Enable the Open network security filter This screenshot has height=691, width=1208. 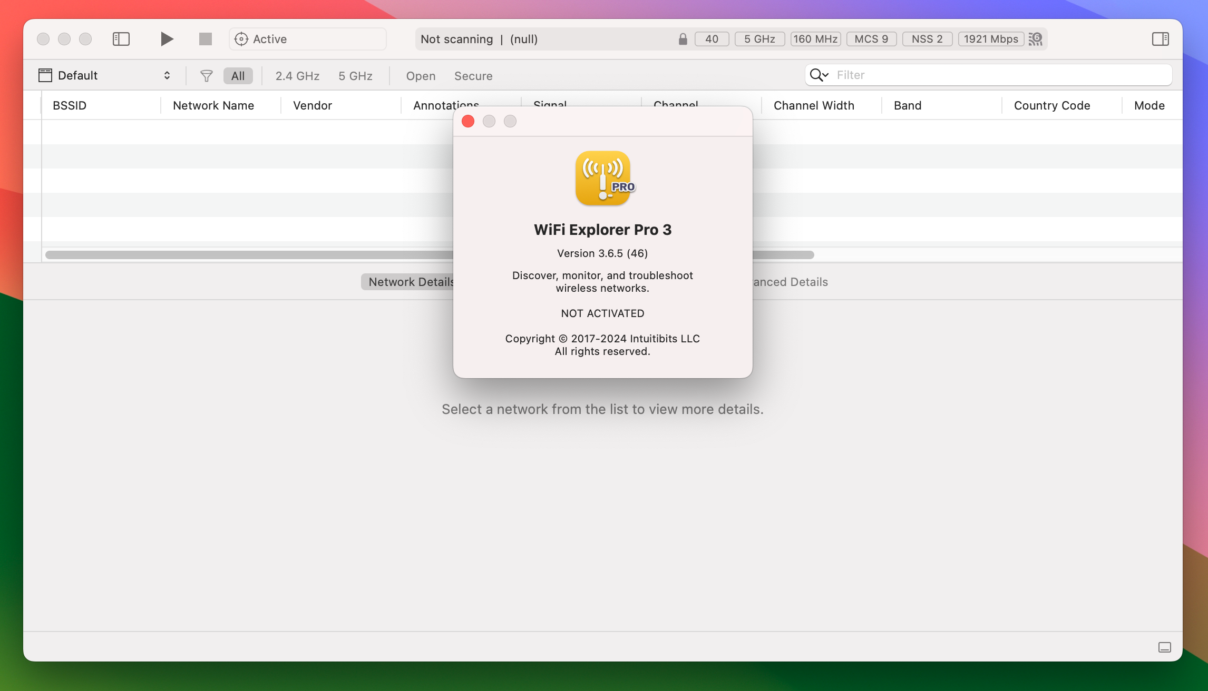coord(420,75)
